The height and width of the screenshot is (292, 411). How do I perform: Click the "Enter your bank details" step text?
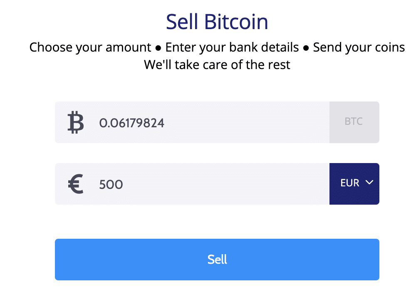click(232, 47)
